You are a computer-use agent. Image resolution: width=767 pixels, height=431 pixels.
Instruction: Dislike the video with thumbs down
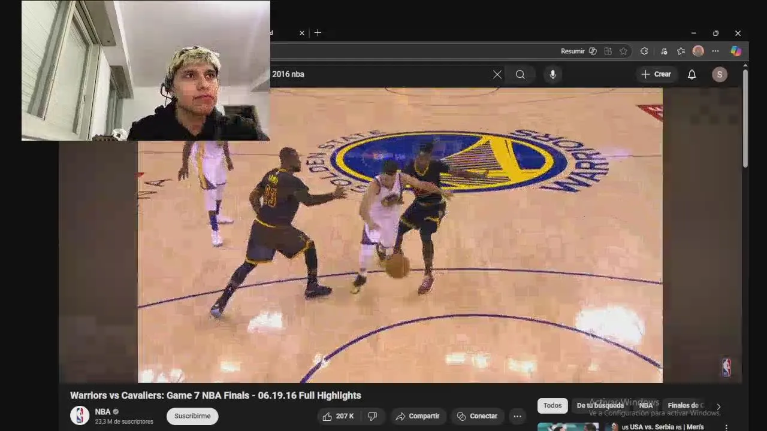(x=372, y=416)
